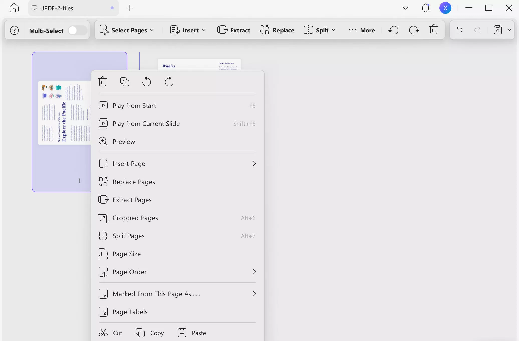
Task: Click the save document icon
Action: [x=497, y=30]
